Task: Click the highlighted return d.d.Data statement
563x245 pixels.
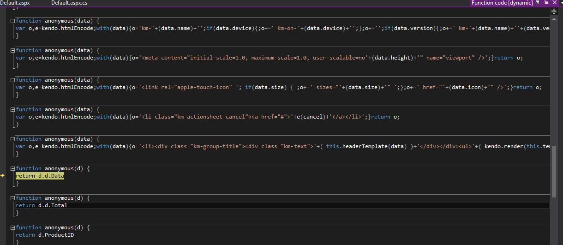Action: (40, 176)
